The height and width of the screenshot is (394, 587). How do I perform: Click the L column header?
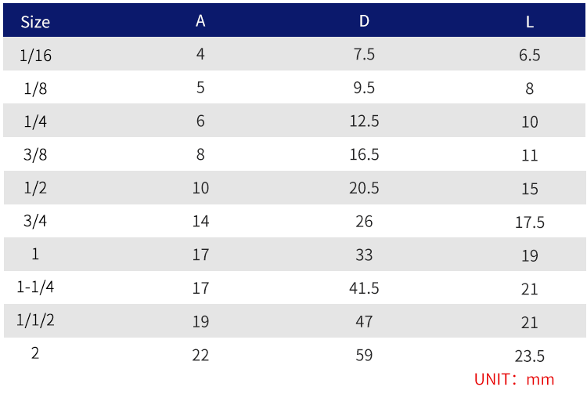coord(530,22)
